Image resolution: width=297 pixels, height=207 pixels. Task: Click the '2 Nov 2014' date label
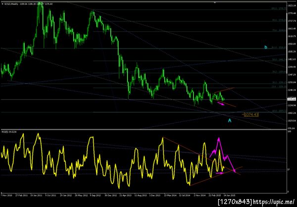200,195
